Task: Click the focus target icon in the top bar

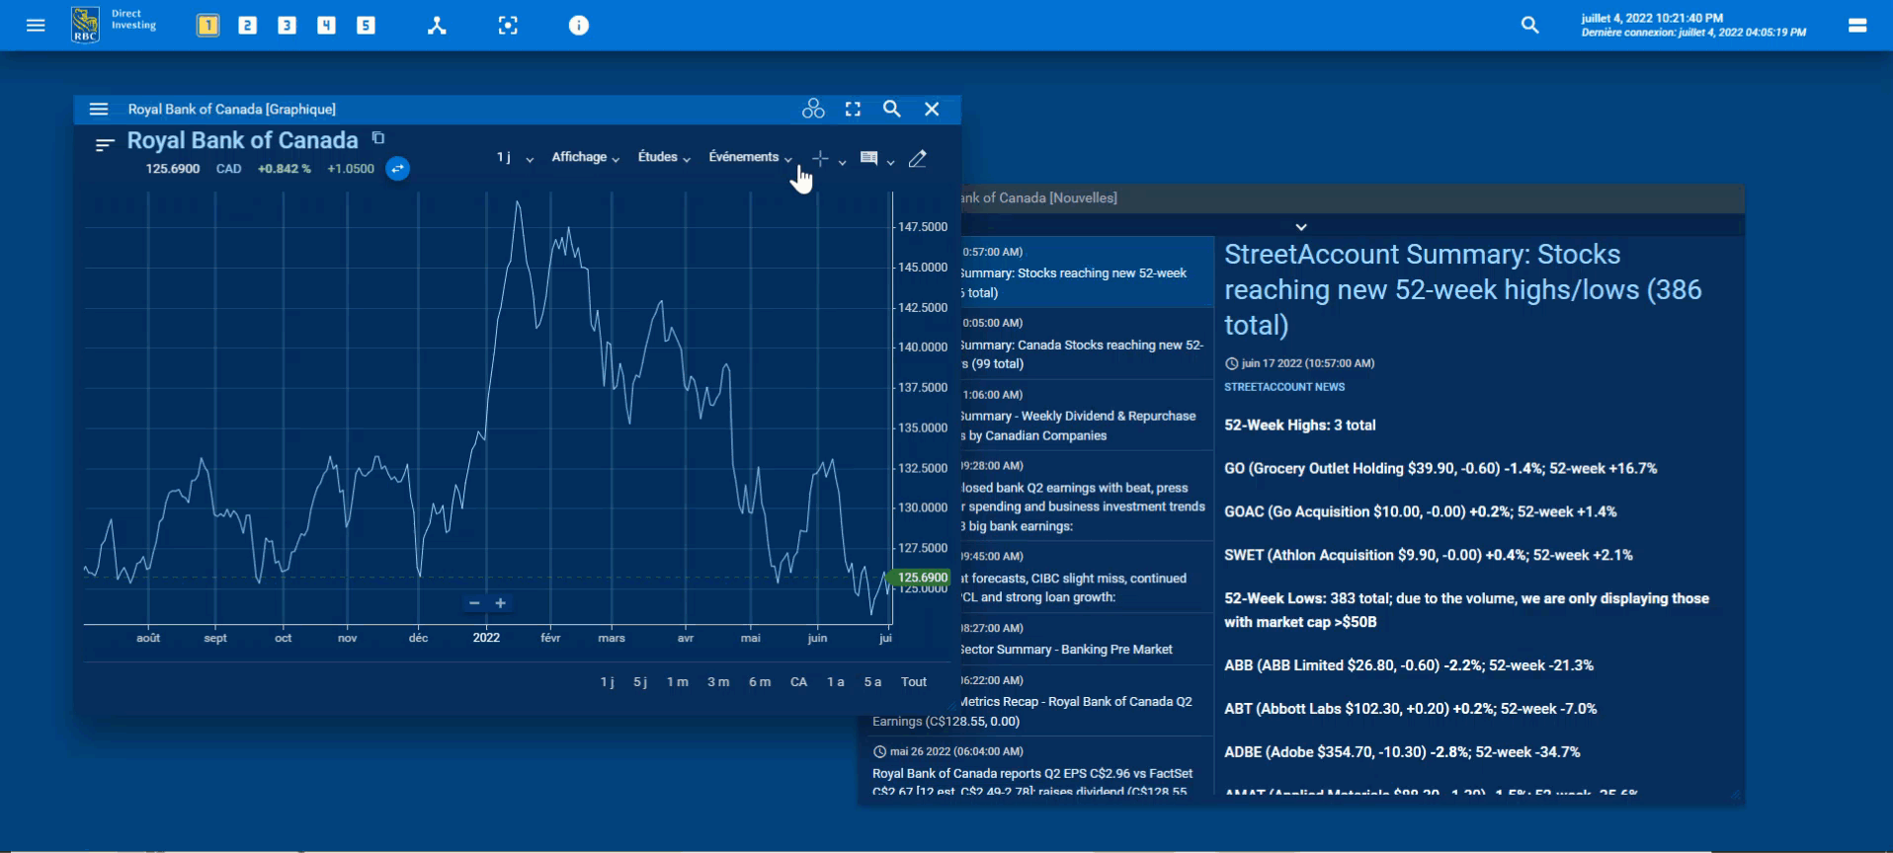Action: 508,26
